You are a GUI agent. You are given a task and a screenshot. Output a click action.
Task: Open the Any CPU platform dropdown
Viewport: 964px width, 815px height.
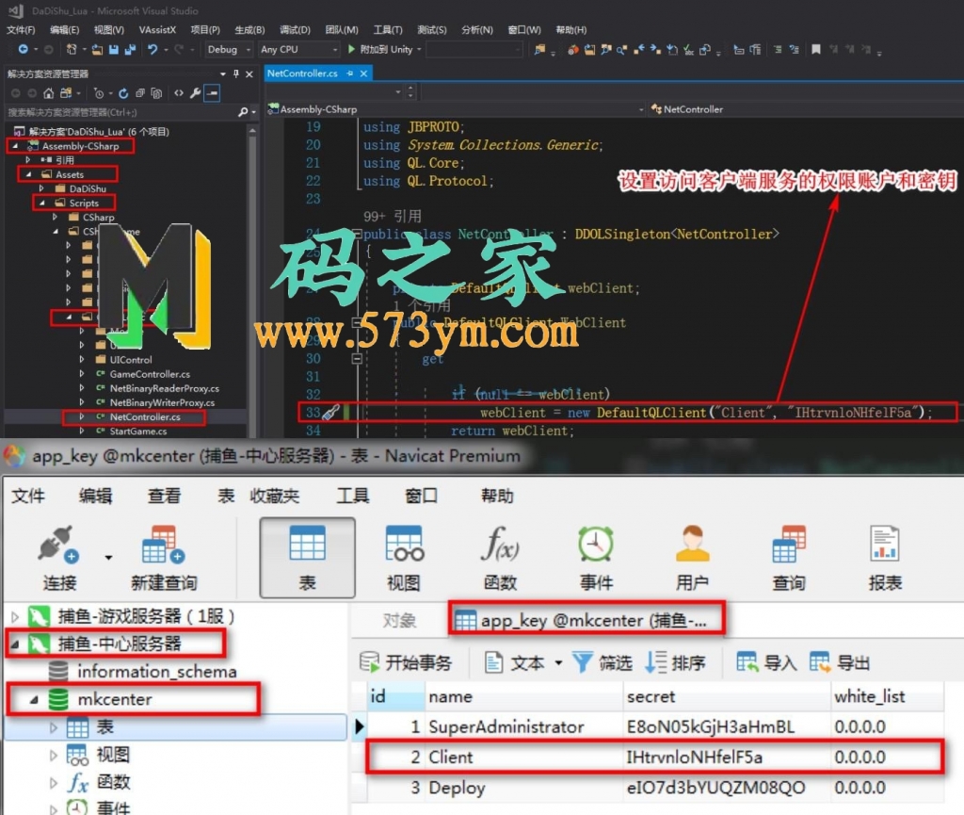point(299,49)
